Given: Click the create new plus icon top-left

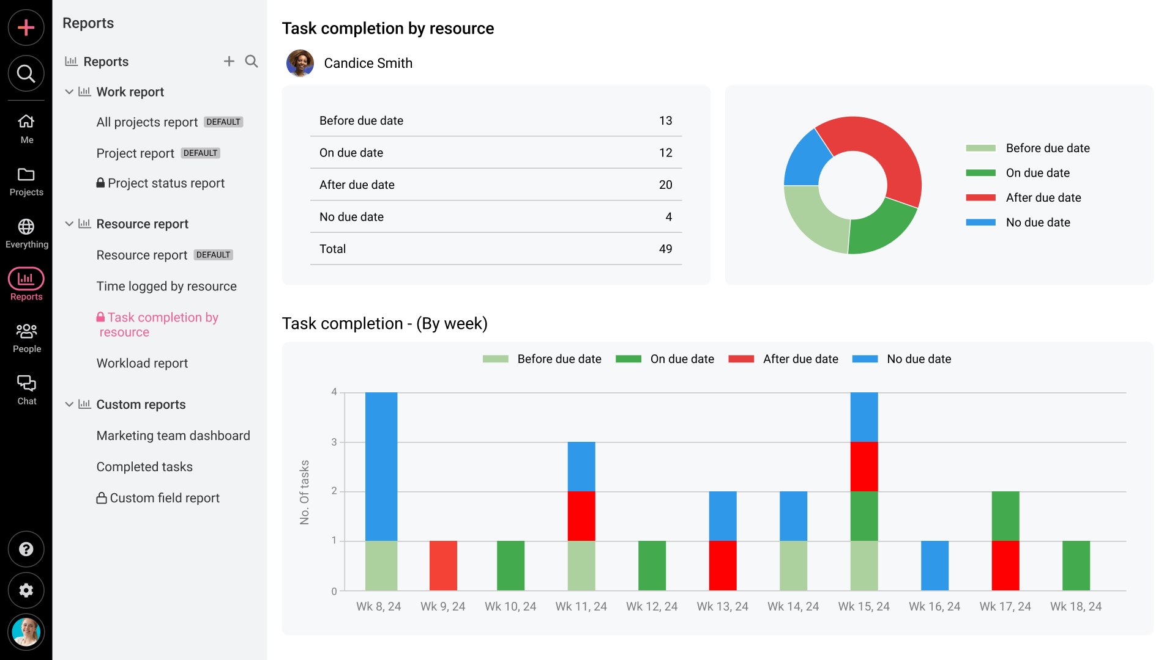Looking at the screenshot, I should [26, 28].
